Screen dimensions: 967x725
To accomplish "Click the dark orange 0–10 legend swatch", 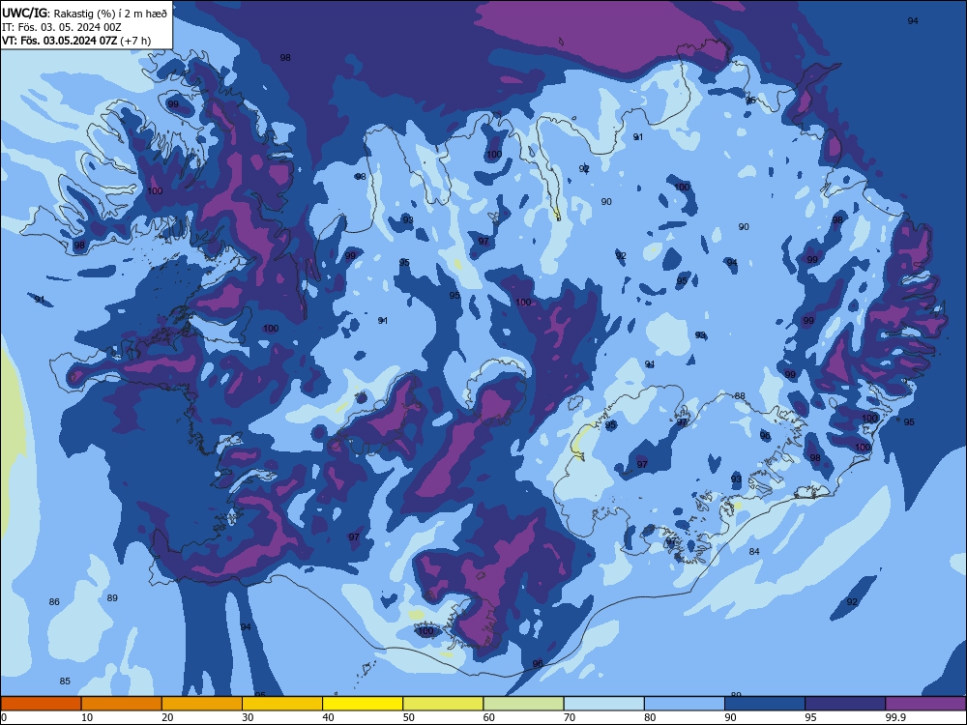I will pyautogui.click(x=41, y=704).
